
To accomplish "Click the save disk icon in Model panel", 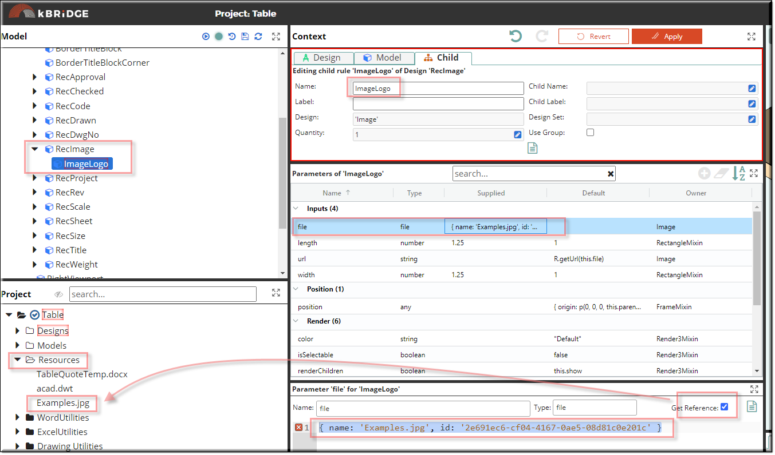I will [x=245, y=37].
